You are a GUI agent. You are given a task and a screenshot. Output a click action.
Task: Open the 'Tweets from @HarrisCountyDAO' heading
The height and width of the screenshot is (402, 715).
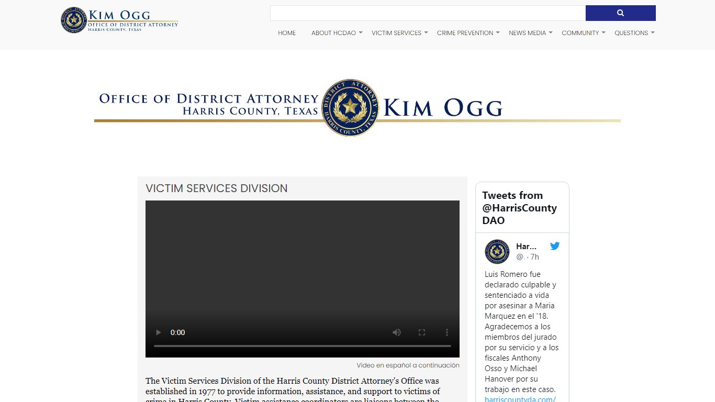click(519, 208)
